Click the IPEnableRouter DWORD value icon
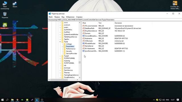This screenshot has height=102, width=182. coord(83,43)
